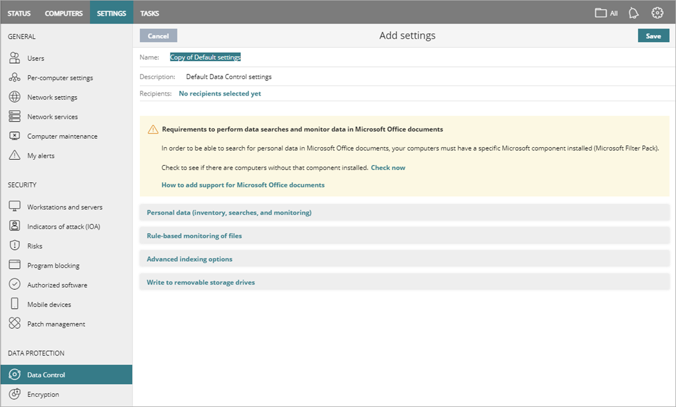Save the new settings profile
Image resolution: width=676 pixels, height=407 pixels.
(653, 35)
